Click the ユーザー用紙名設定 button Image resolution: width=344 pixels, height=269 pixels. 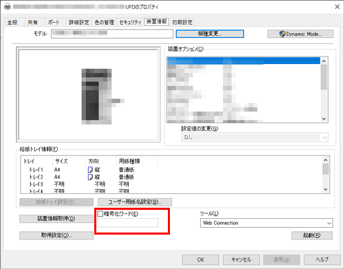[135, 202]
